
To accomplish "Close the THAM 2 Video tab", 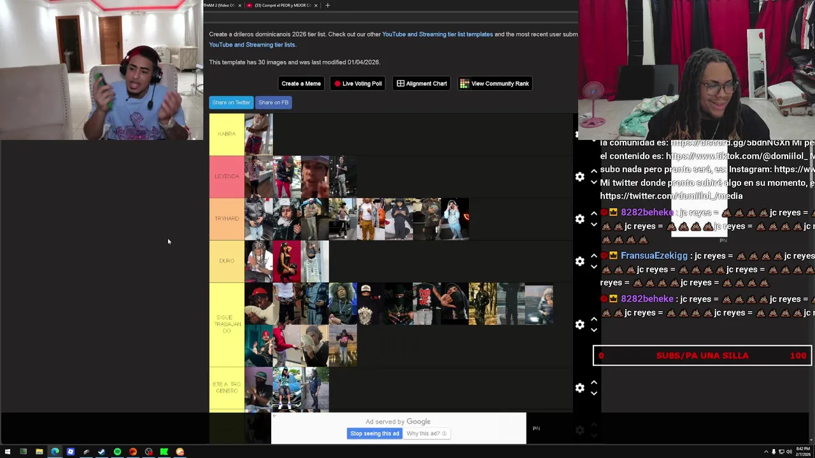I will [240, 5].
